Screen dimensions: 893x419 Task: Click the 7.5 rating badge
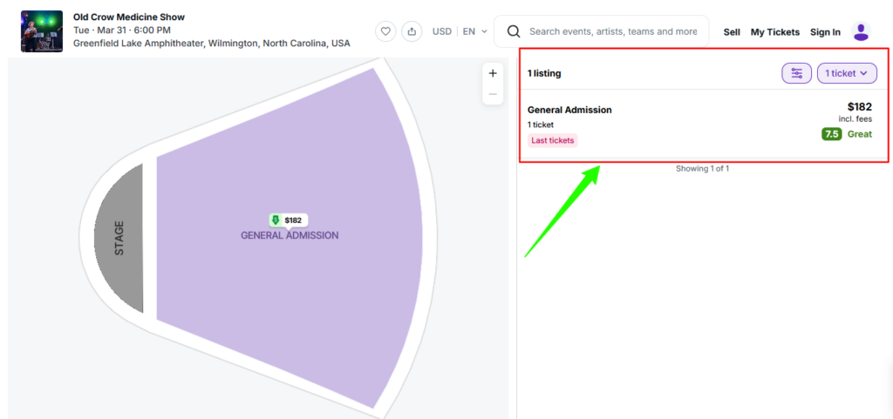pyautogui.click(x=831, y=134)
